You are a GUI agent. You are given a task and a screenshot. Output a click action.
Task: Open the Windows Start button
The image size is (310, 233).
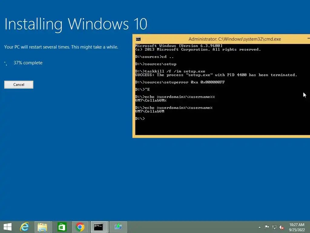(8, 227)
